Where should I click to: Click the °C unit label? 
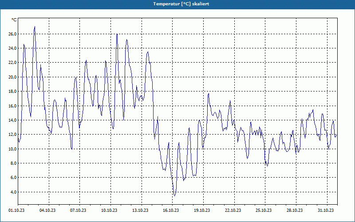[x=14, y=20]
